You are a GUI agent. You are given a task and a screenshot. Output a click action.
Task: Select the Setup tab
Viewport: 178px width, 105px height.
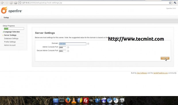point(6,18)
